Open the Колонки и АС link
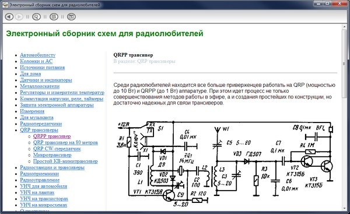The height and width of the screenshot is (214, 350). coord(36,61)
